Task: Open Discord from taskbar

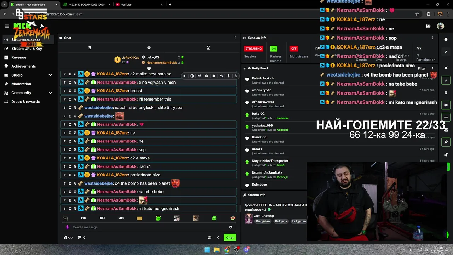Action: point(246,250)
